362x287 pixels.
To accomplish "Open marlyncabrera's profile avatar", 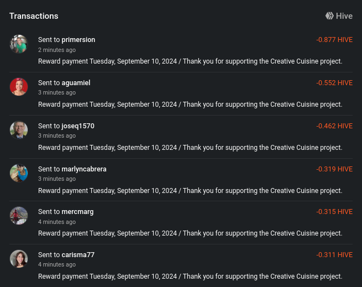I will coord(19,173).
